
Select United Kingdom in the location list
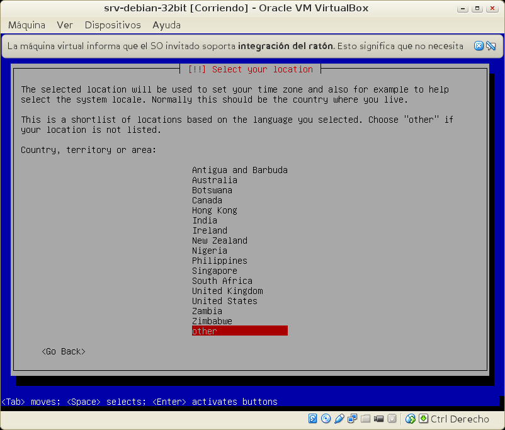coord(227,291)
